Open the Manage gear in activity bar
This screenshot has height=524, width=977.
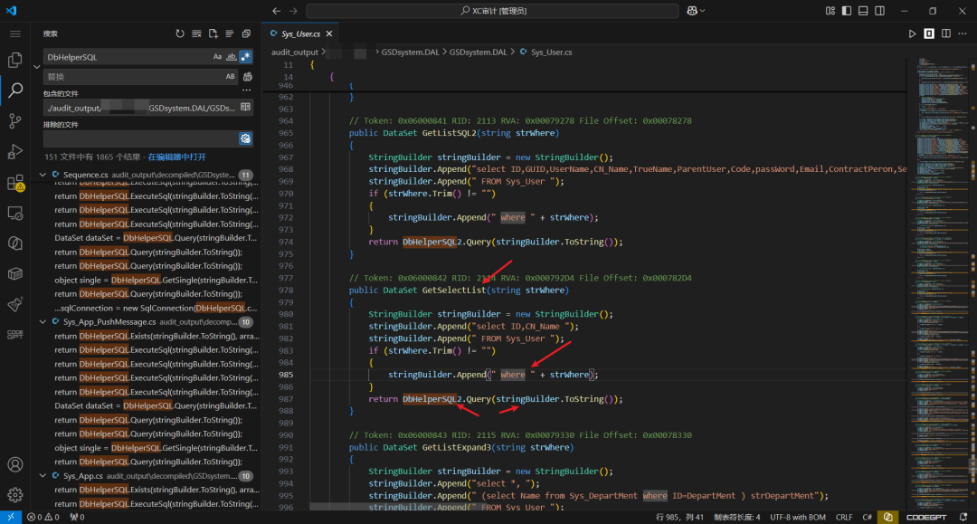[15, 495]
